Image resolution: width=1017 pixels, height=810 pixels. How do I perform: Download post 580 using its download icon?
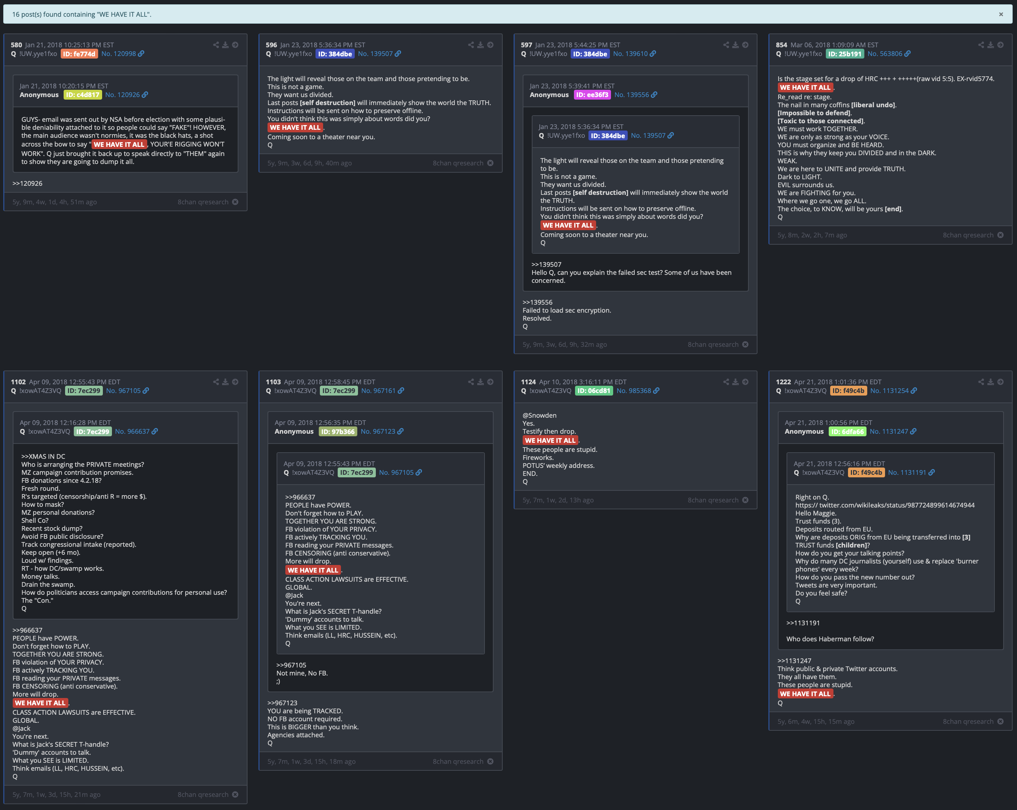(225, 45)
